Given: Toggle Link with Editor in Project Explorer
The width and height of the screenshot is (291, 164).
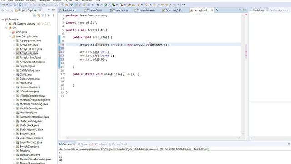Looking at the screenshot, I should (39, 15).
